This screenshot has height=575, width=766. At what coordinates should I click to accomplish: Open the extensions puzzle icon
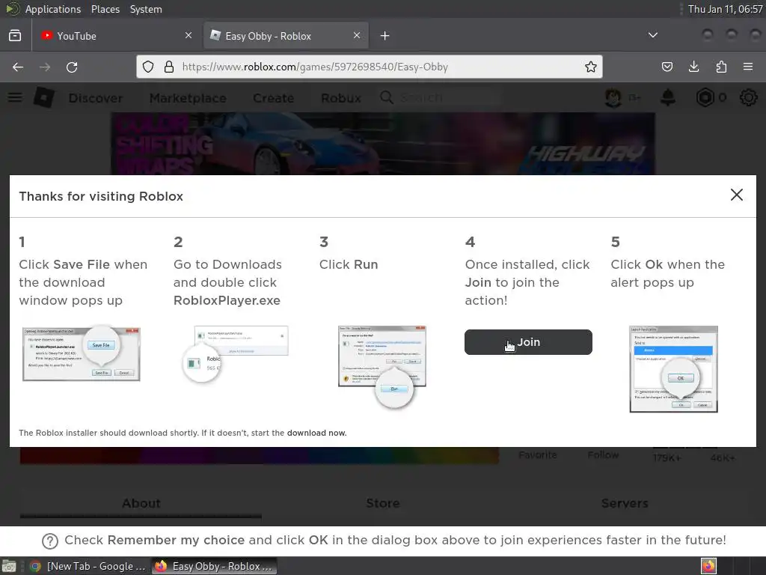pos(721,67)
